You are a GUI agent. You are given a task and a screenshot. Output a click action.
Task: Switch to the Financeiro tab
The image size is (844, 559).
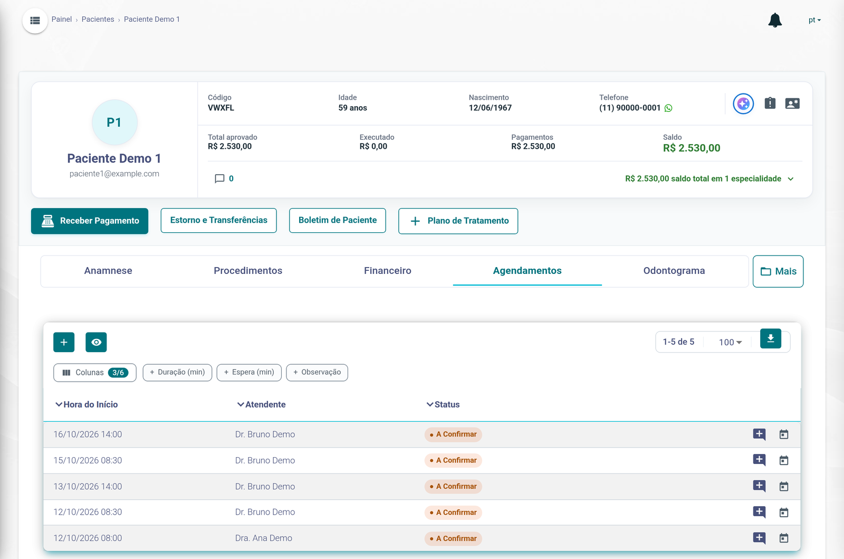[388, 271]
